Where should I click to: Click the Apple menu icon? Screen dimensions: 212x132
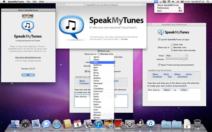4,2
